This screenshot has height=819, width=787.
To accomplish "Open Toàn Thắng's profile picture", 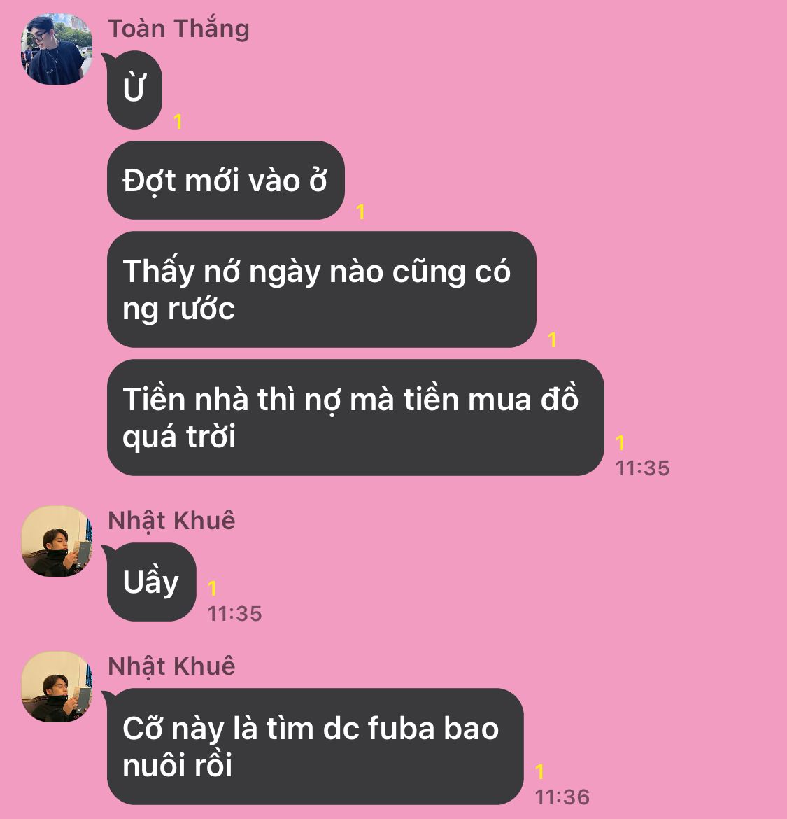I will pos(57,49).
